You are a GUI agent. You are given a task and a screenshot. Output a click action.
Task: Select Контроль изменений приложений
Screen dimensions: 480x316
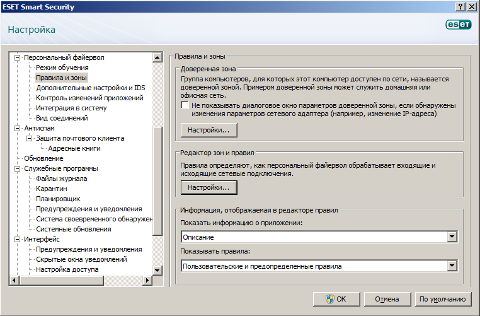point(89,98)
